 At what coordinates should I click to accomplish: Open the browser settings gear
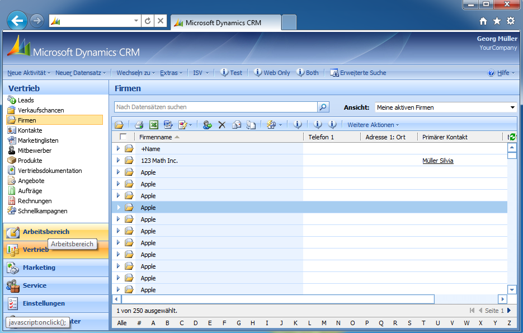click(x=511, y=21)
